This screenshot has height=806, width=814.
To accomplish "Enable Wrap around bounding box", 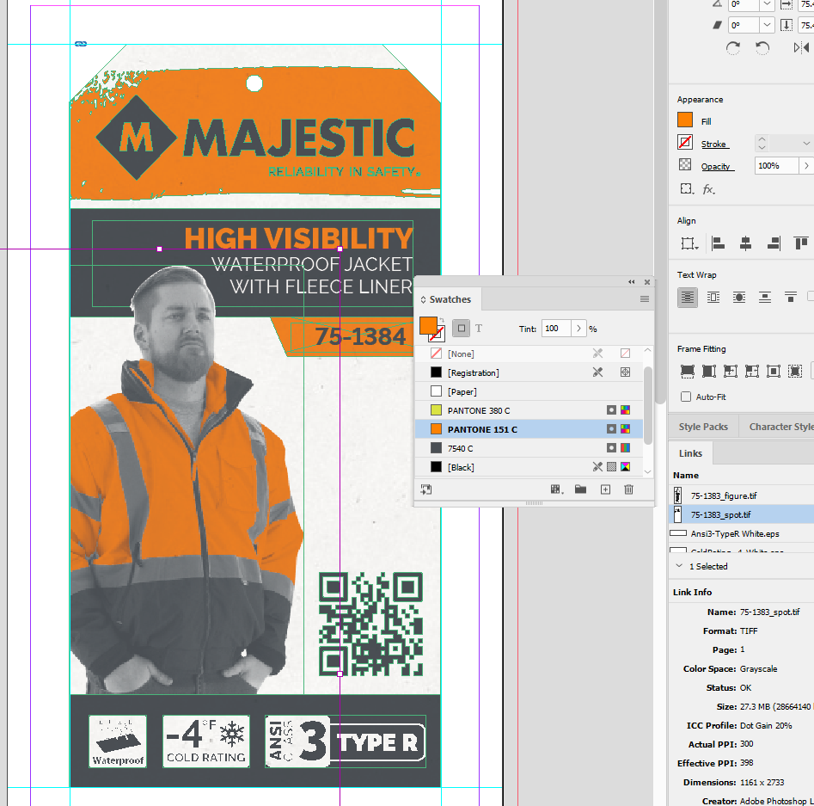I will point(713,298).
